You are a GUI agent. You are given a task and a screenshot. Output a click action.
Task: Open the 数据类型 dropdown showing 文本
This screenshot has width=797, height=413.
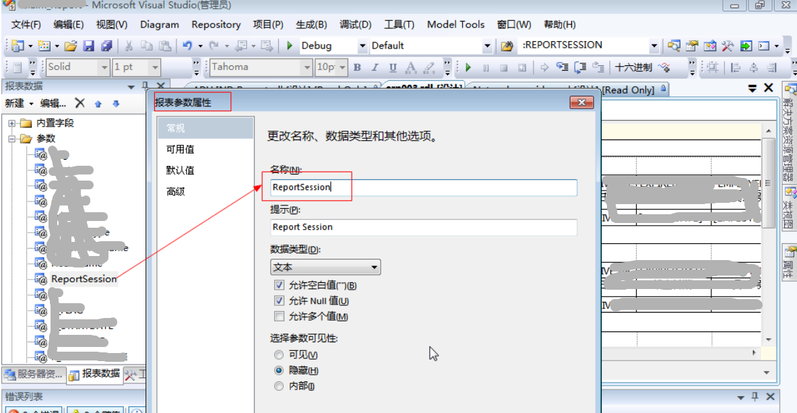click(325, 267)
